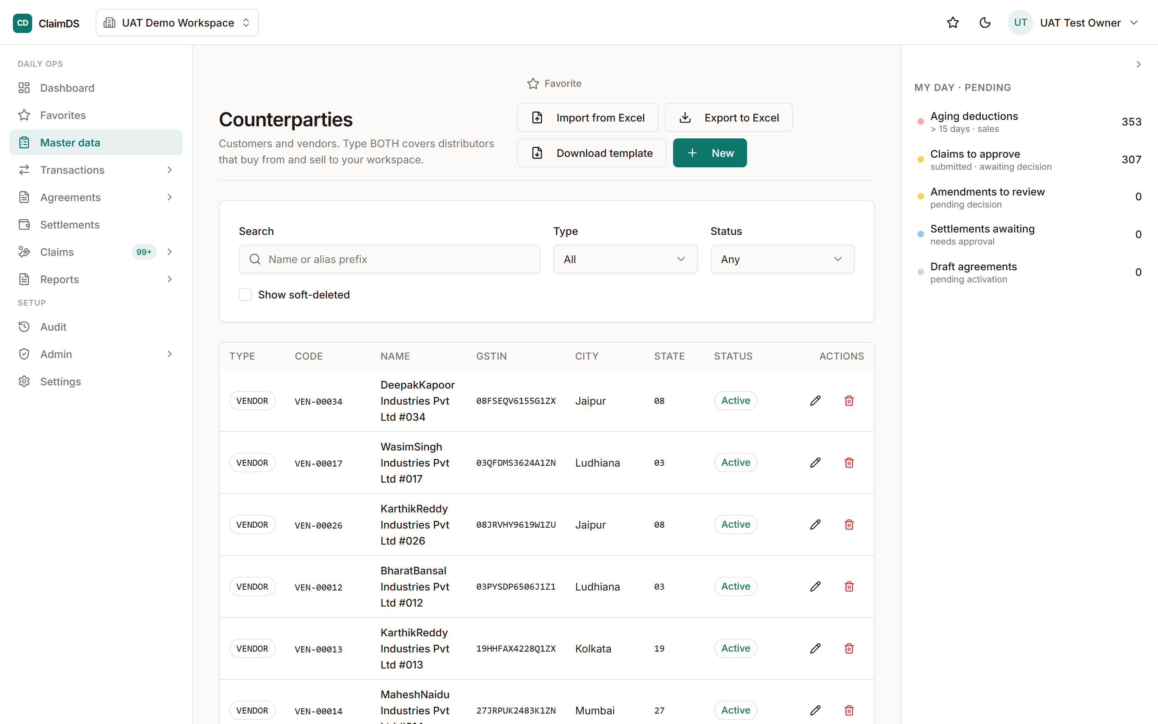Toggle dark mode moon icon

click(985, 23)
